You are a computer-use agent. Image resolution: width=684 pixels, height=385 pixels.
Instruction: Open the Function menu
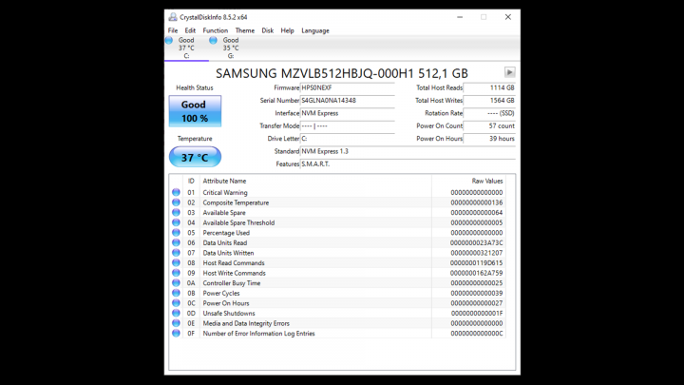point(215,30)
